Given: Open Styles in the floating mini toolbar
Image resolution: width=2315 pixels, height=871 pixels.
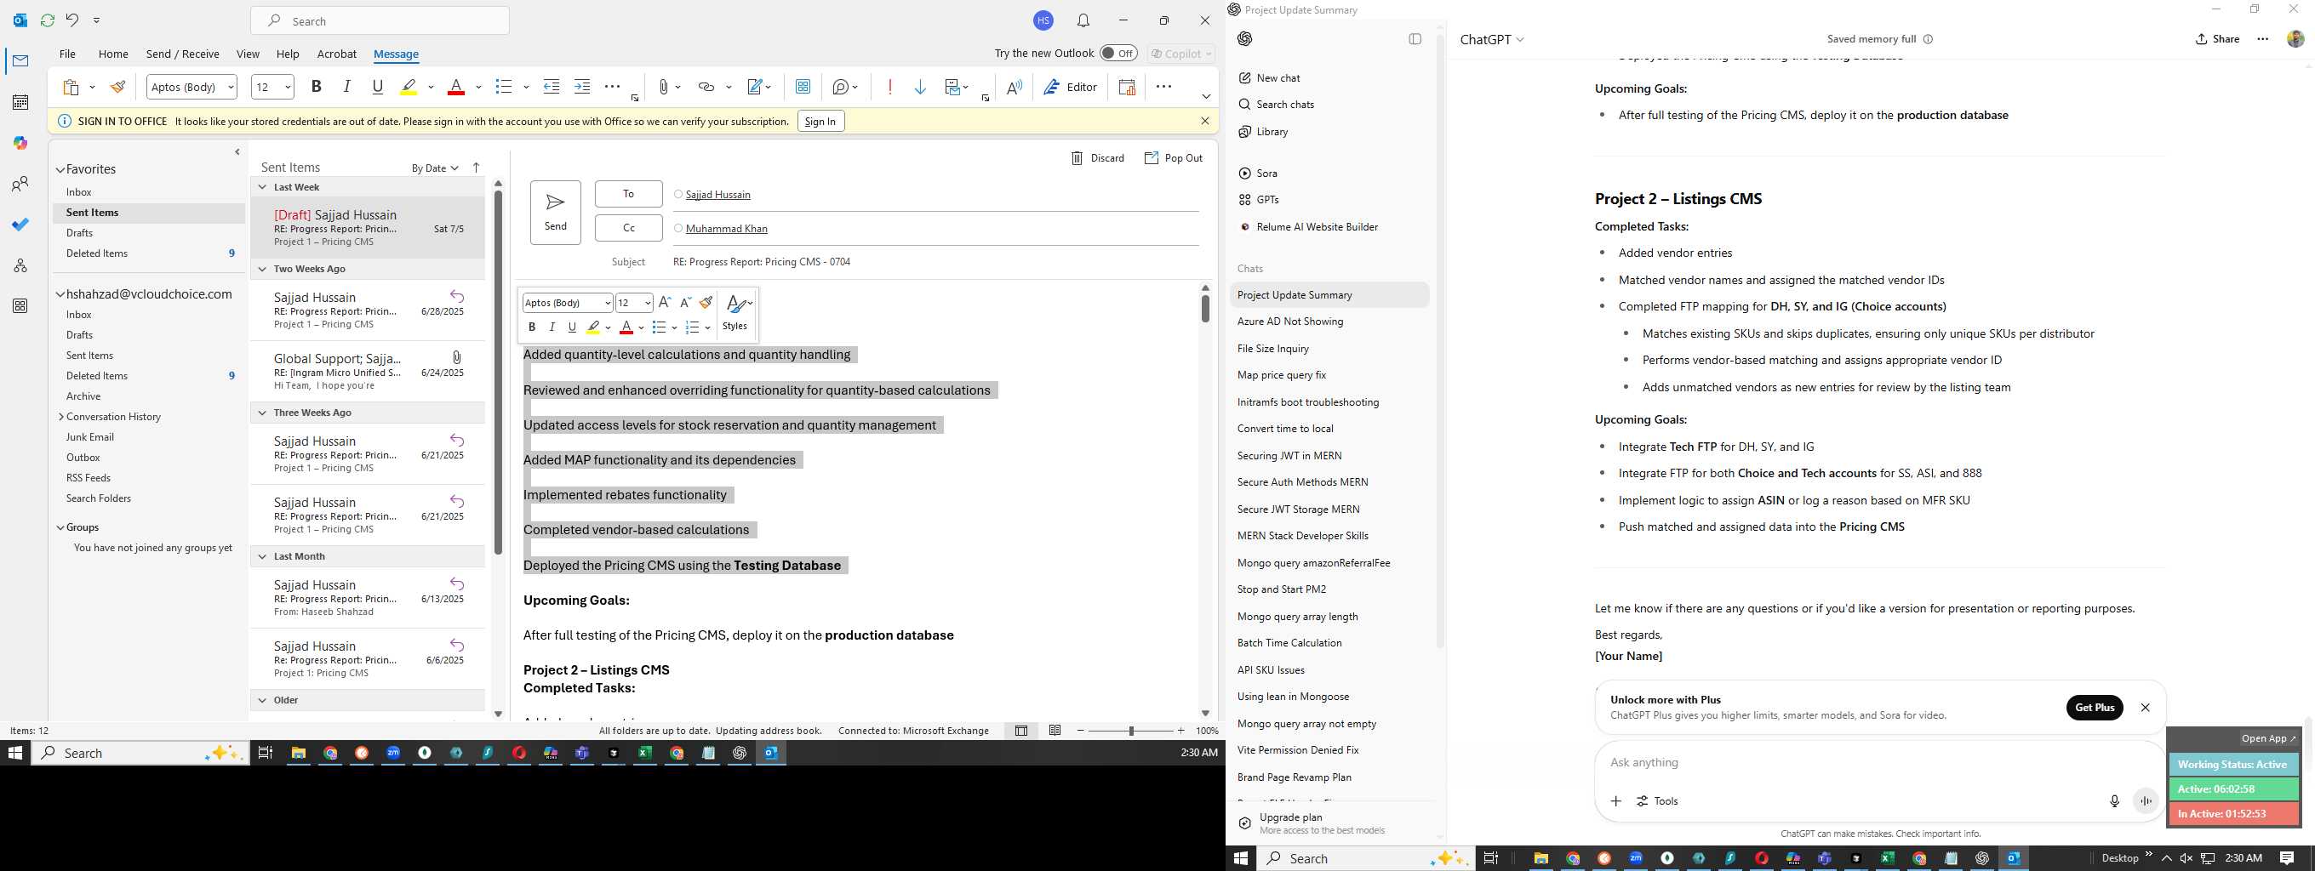Looking at the screenshot, I should [x=737, y=310].
